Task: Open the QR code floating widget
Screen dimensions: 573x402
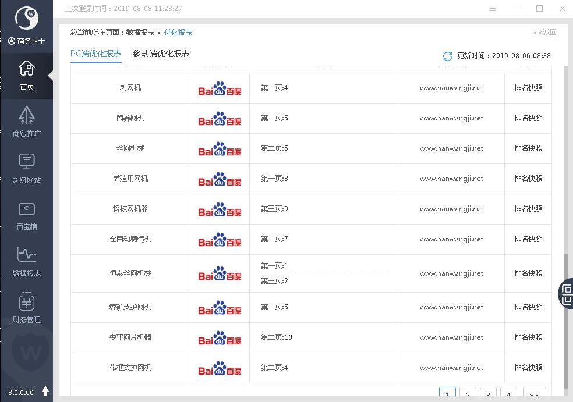Action: point(565,293)
